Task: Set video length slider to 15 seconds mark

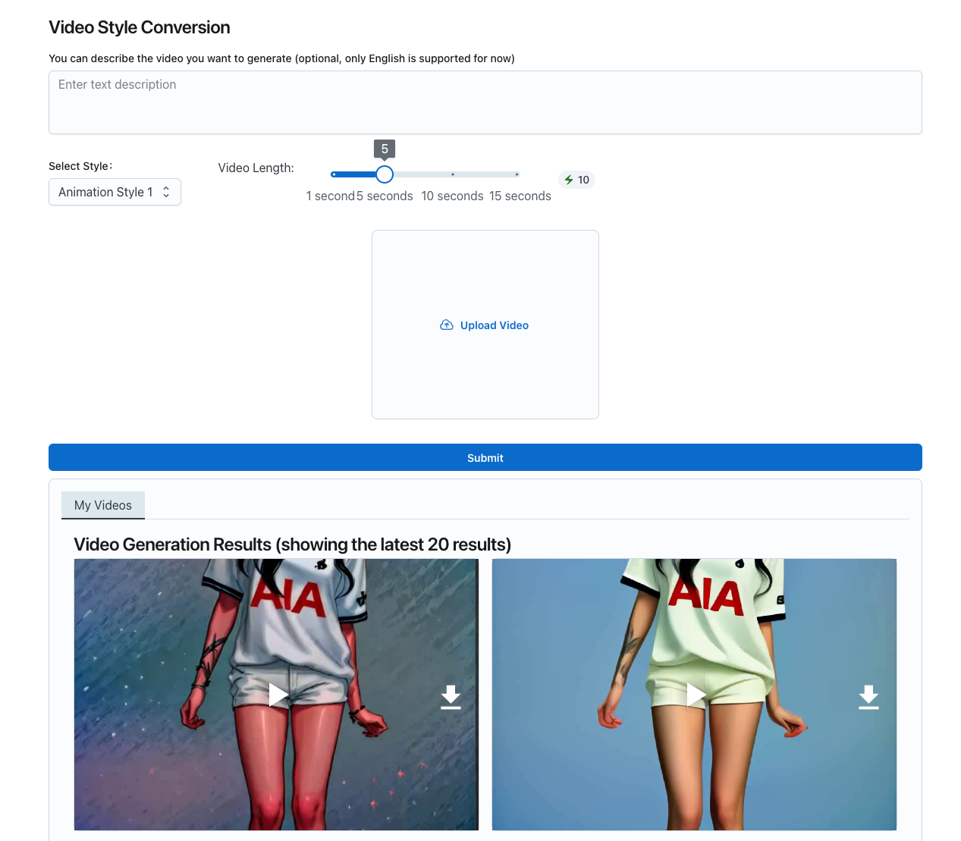Action: [517, 174]
